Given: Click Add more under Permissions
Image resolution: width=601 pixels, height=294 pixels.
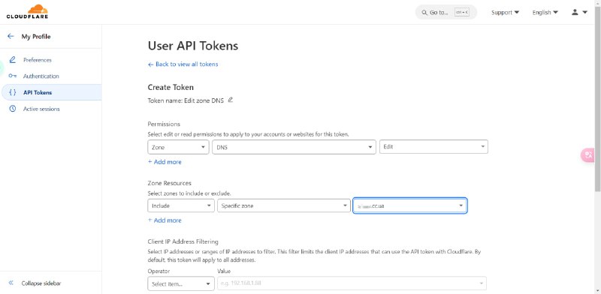Looking at the screenshot, I should point(165,162).
